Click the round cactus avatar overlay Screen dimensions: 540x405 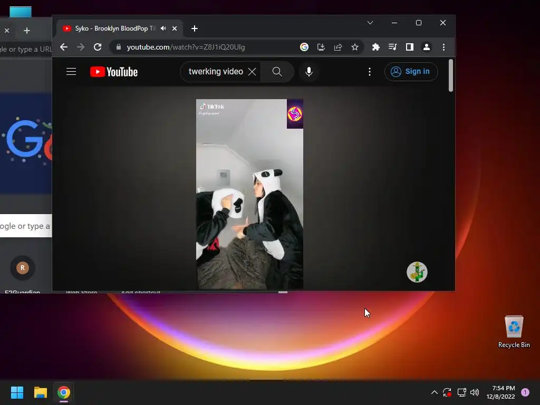click(417, 272)
